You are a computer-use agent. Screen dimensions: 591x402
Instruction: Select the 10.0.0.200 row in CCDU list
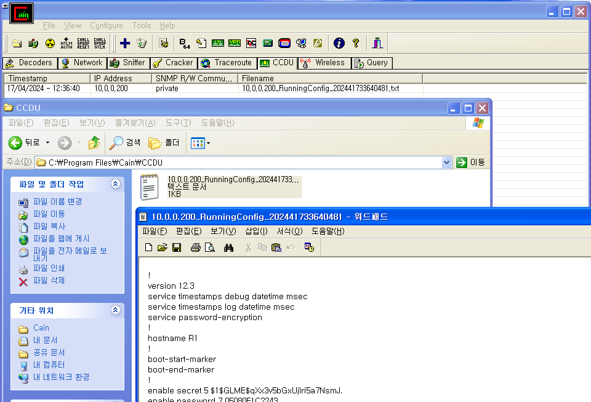(214, 89)
